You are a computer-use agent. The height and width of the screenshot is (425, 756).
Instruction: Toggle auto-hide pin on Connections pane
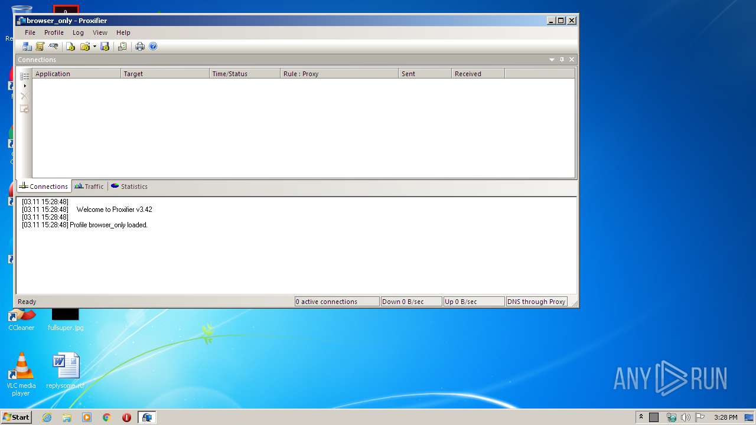[562, 60]
